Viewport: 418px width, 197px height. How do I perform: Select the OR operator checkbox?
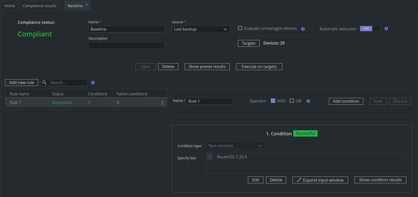[292, 101]
